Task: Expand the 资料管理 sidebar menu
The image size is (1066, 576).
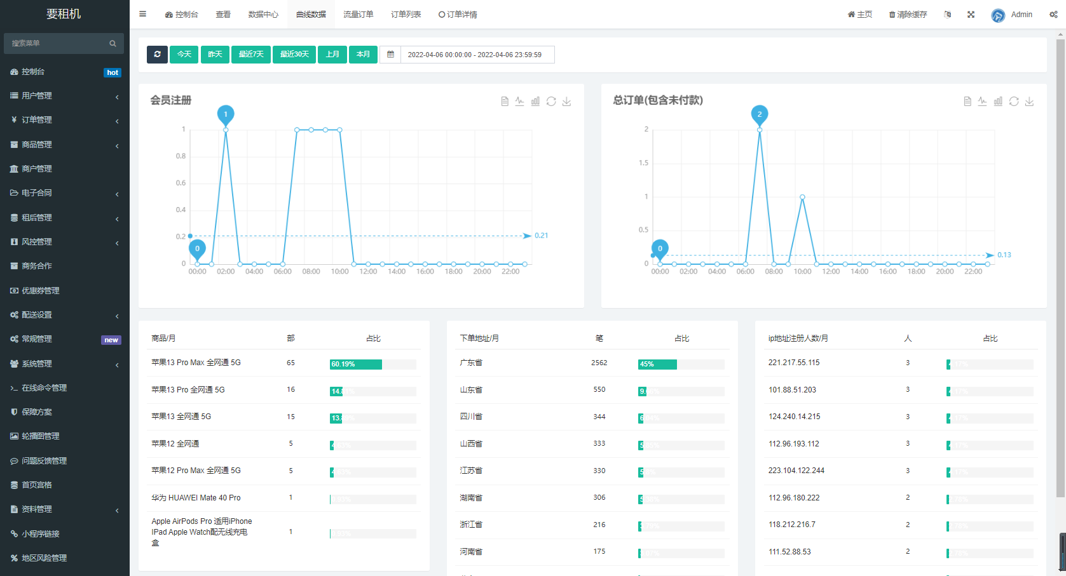Action: click(65, 509)
